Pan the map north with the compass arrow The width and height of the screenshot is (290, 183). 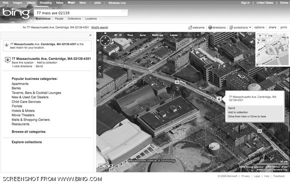tap(105, 37)
